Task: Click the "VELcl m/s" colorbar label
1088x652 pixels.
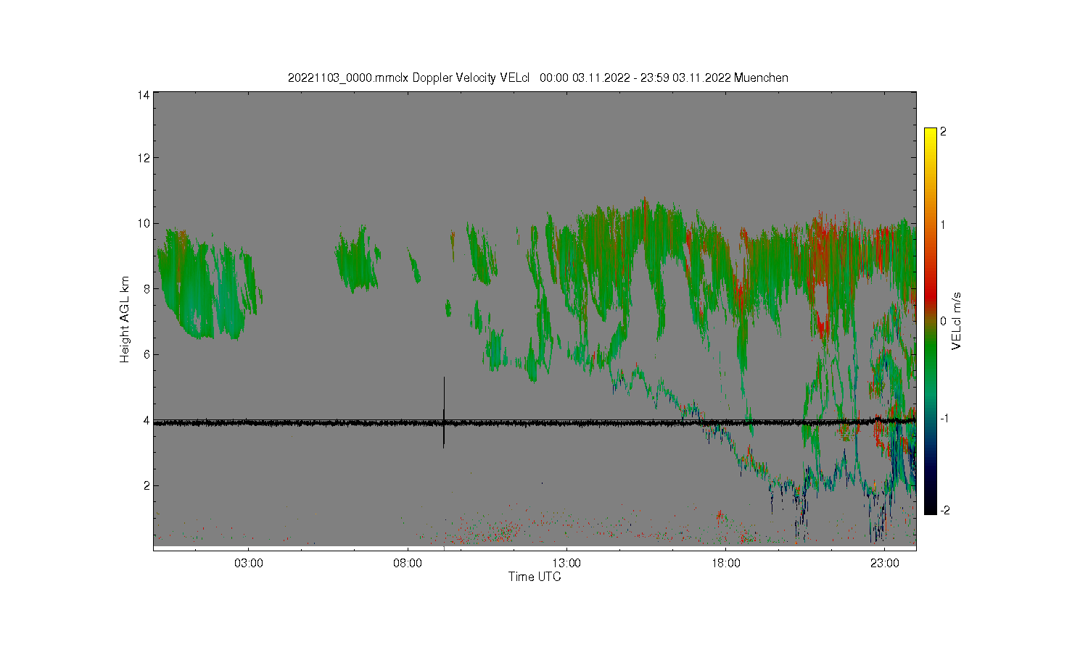Action: pos(956,320)
